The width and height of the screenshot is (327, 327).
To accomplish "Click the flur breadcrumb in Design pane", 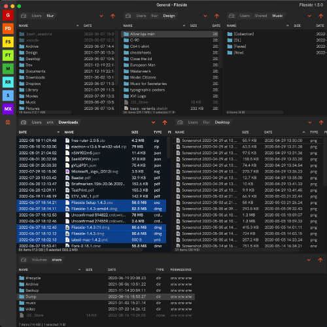I will click(x=154, y=16).
